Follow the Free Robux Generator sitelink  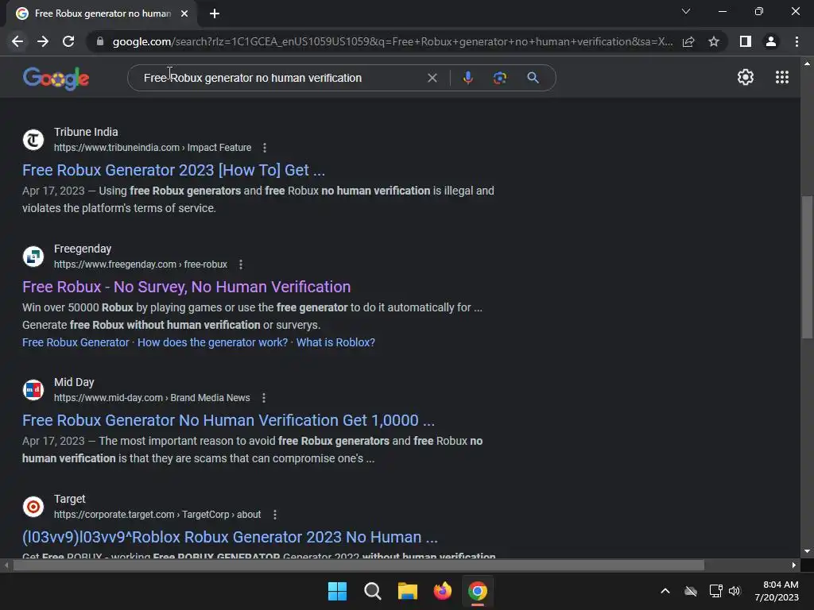(x=76, y=342)
